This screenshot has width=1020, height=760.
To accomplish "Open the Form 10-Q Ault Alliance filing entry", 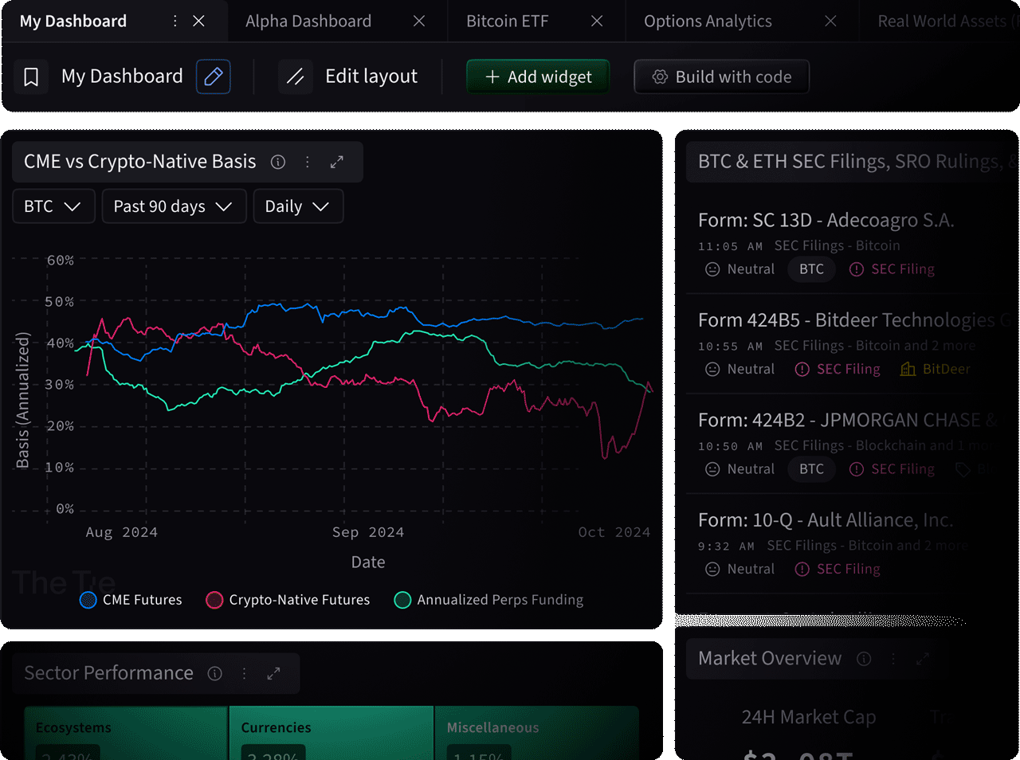I will click(825, 519).
